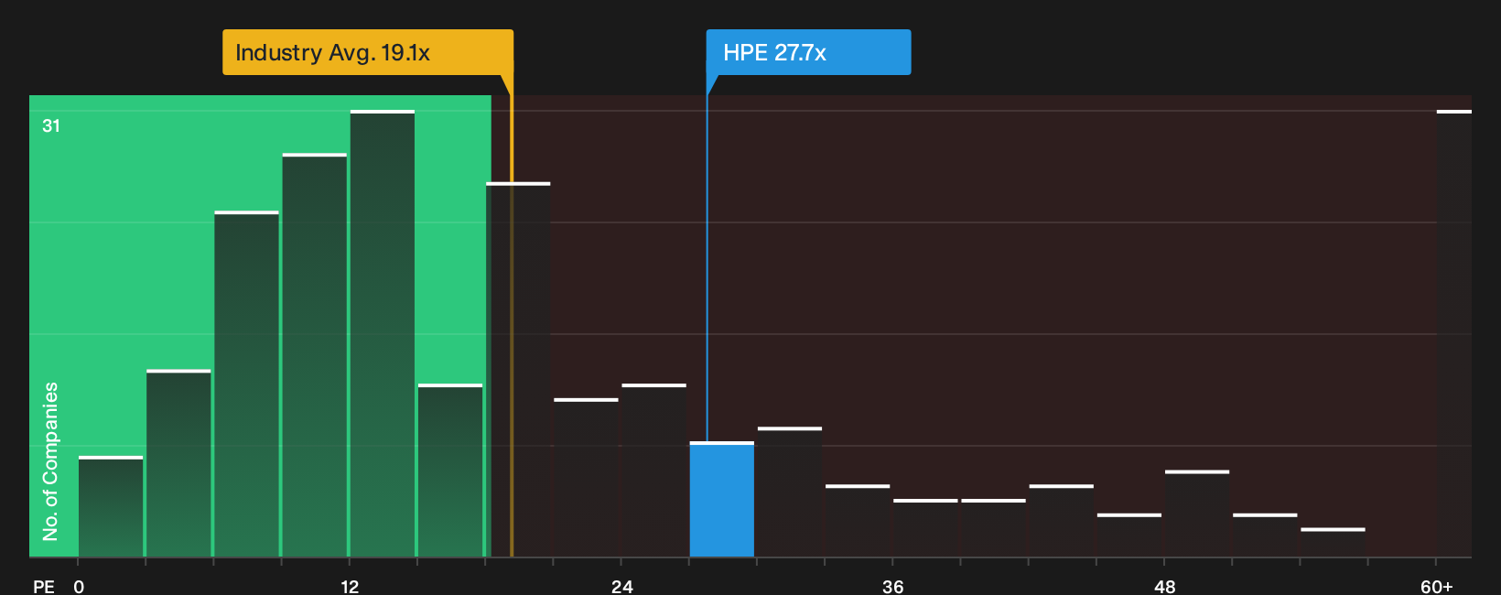Click the dark bar crossed by the industry average line

pos(518,370)
